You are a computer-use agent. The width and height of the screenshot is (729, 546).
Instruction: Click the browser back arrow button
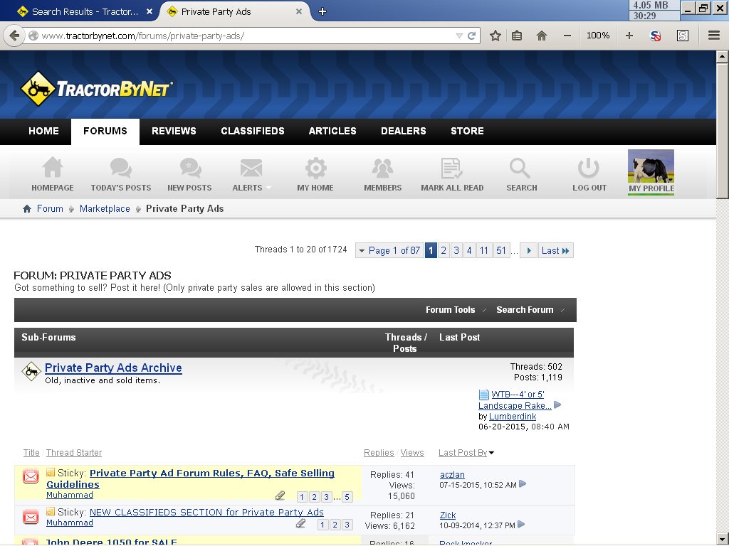14,36
